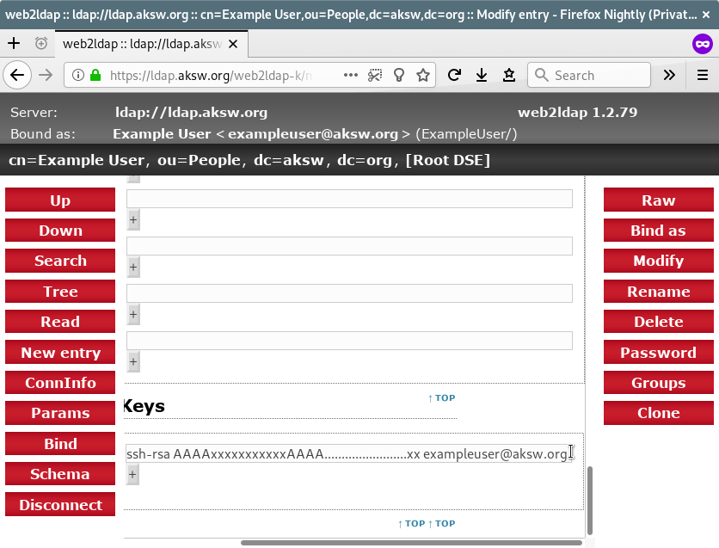
Task: Add another value with plus below SSH key field
Action: [x=132, y=474]
